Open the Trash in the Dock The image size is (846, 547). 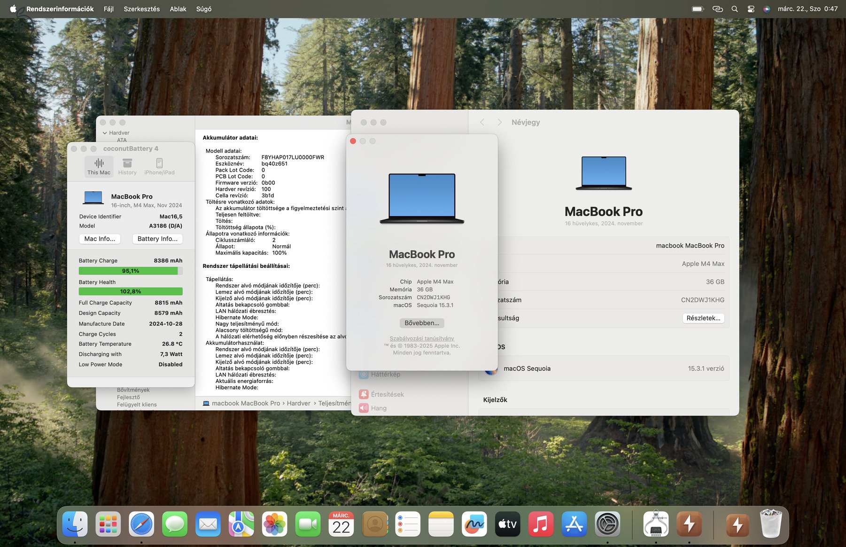coord(771,524)
